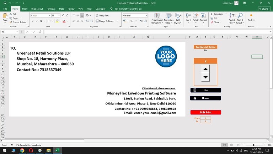Click the black List button
Viewport: 273px width, 154px height.
coord(205,90)
